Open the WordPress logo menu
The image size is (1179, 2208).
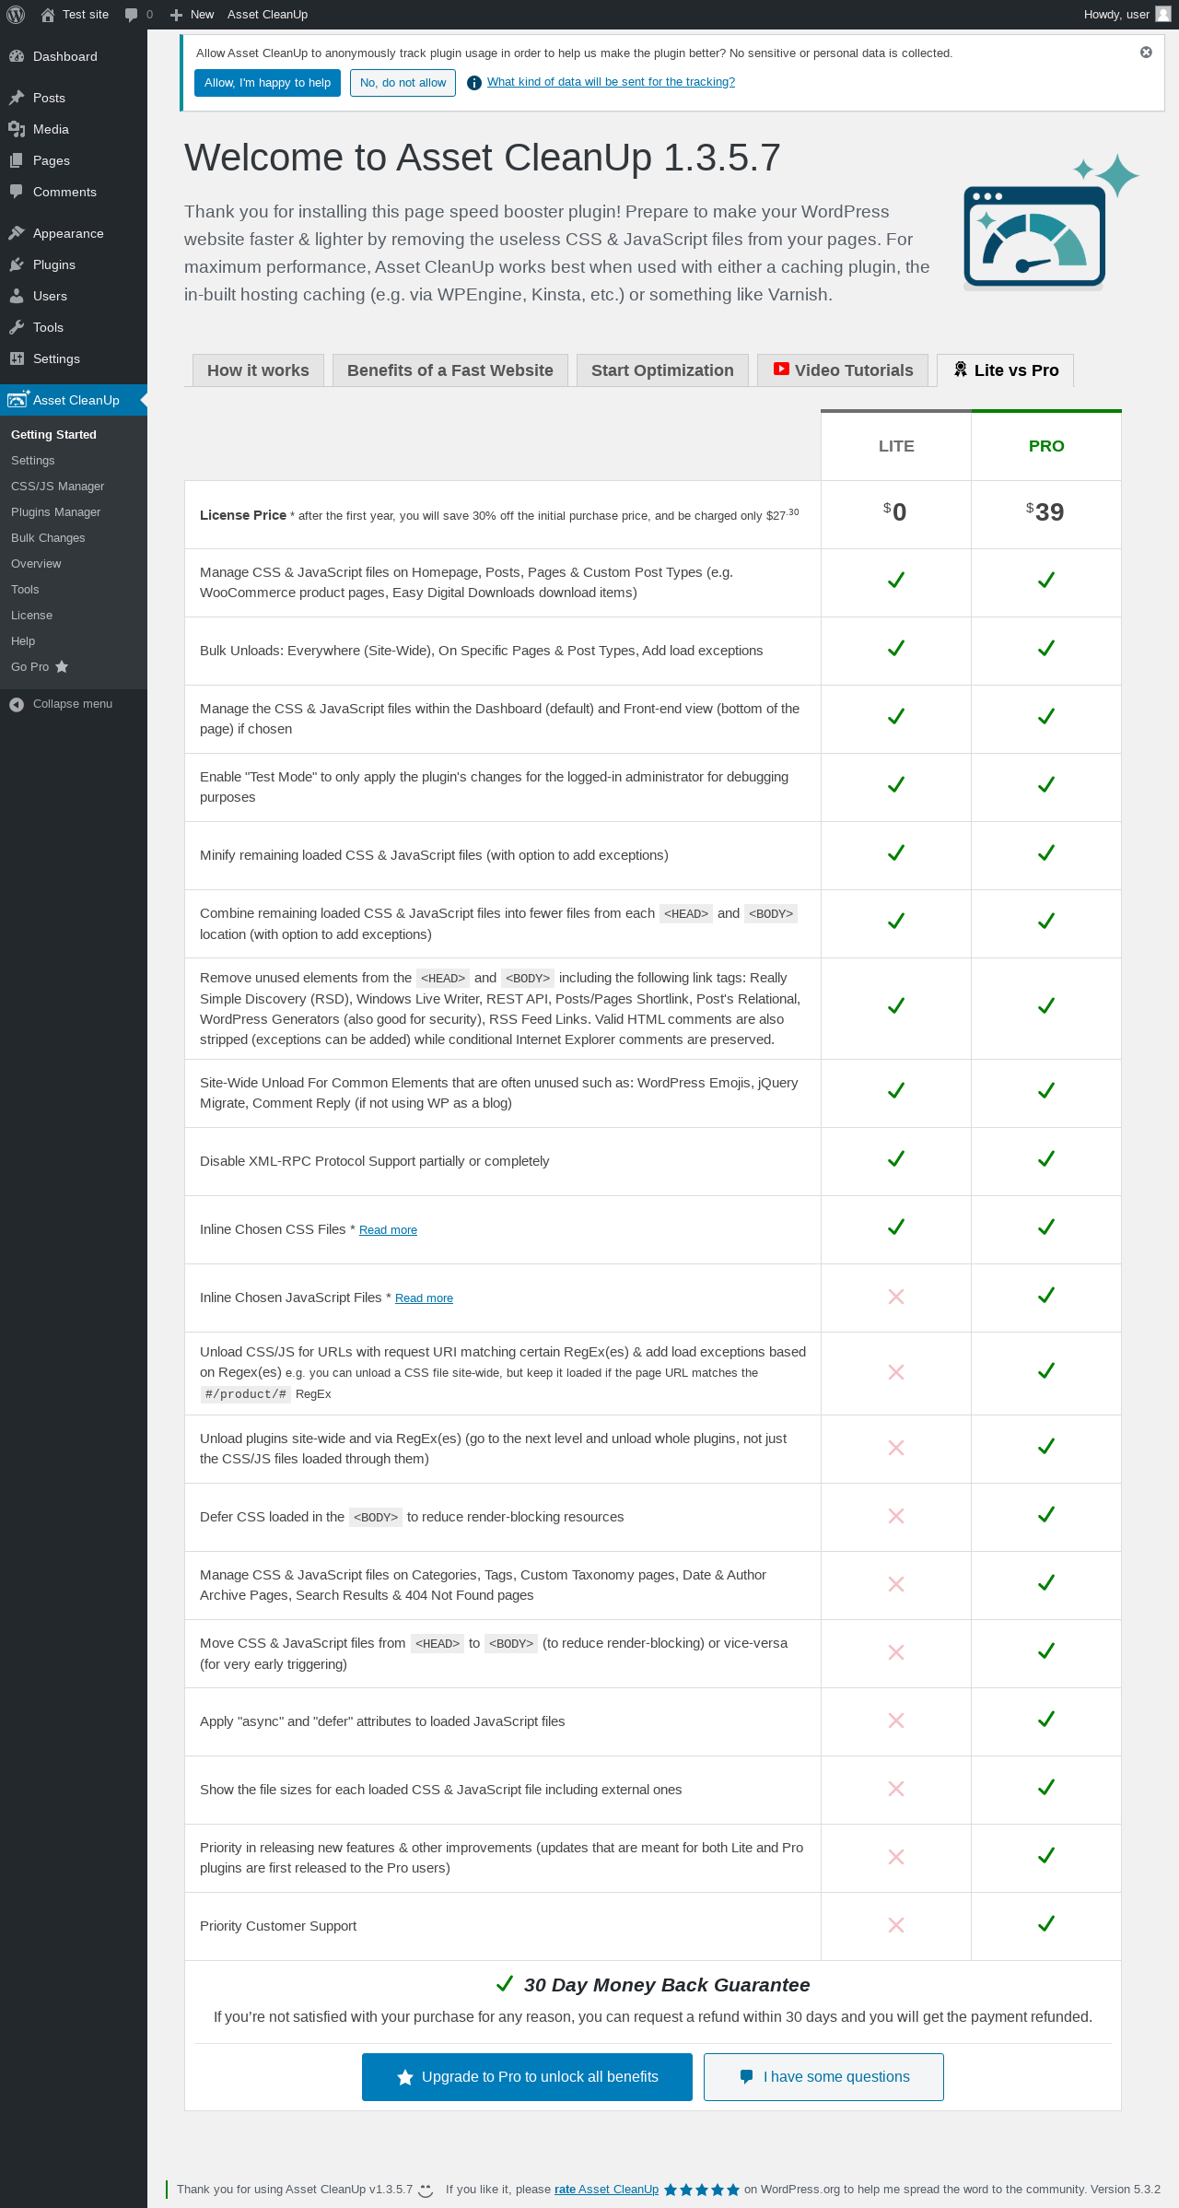[16, 15]
